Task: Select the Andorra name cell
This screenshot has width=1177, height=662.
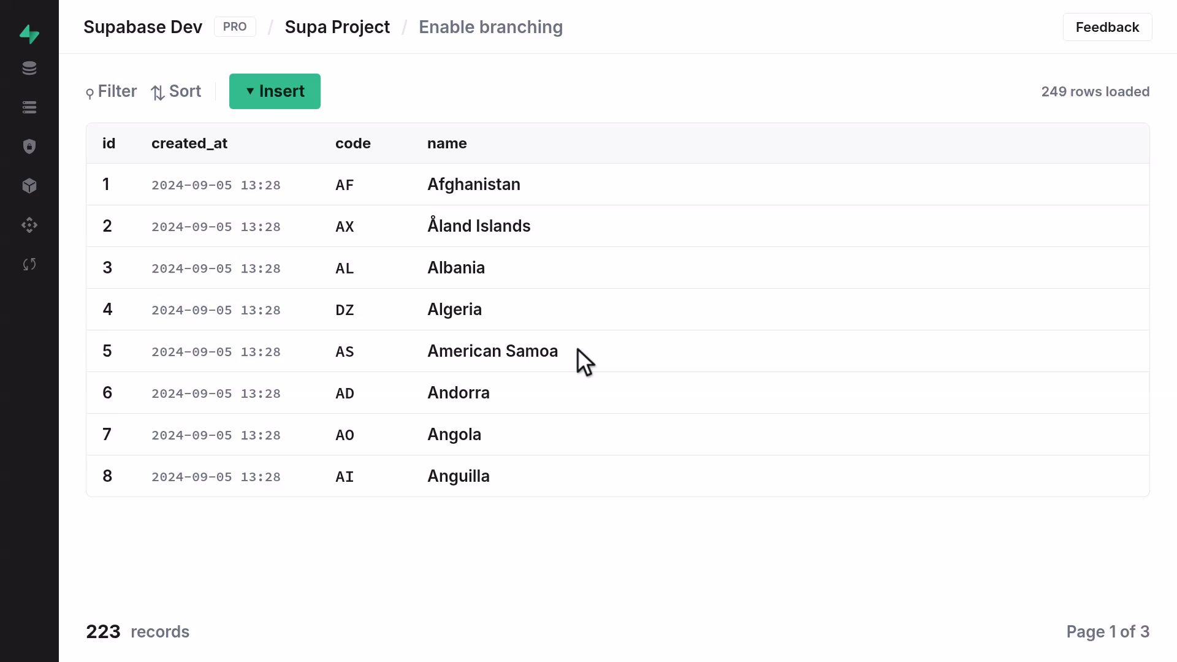Action: coord(459,393)
